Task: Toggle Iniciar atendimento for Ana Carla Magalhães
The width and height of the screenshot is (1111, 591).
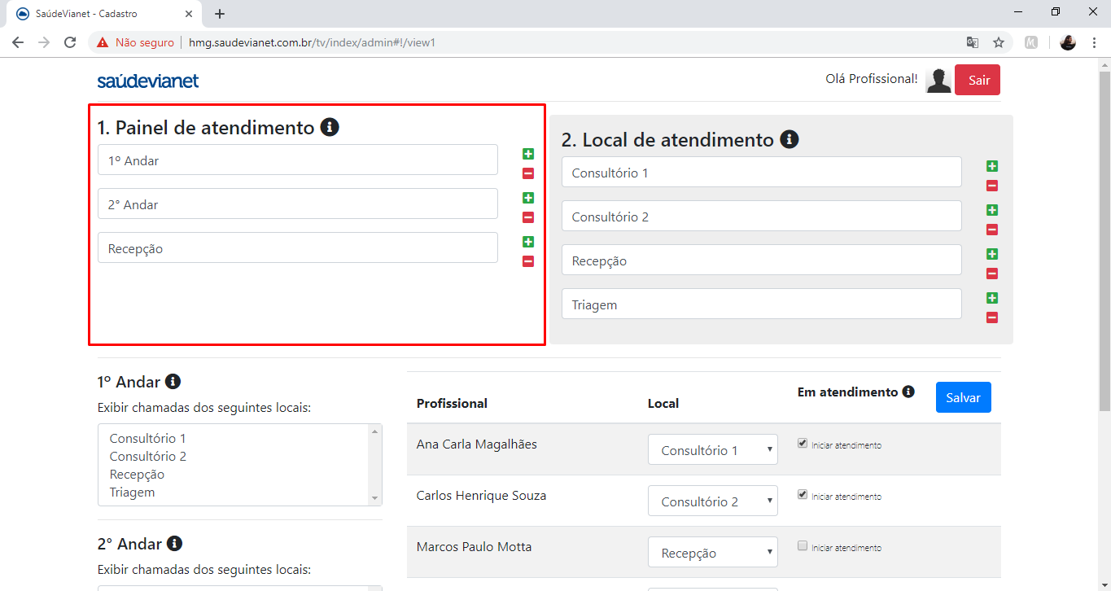Action: [x=803, y=444]
